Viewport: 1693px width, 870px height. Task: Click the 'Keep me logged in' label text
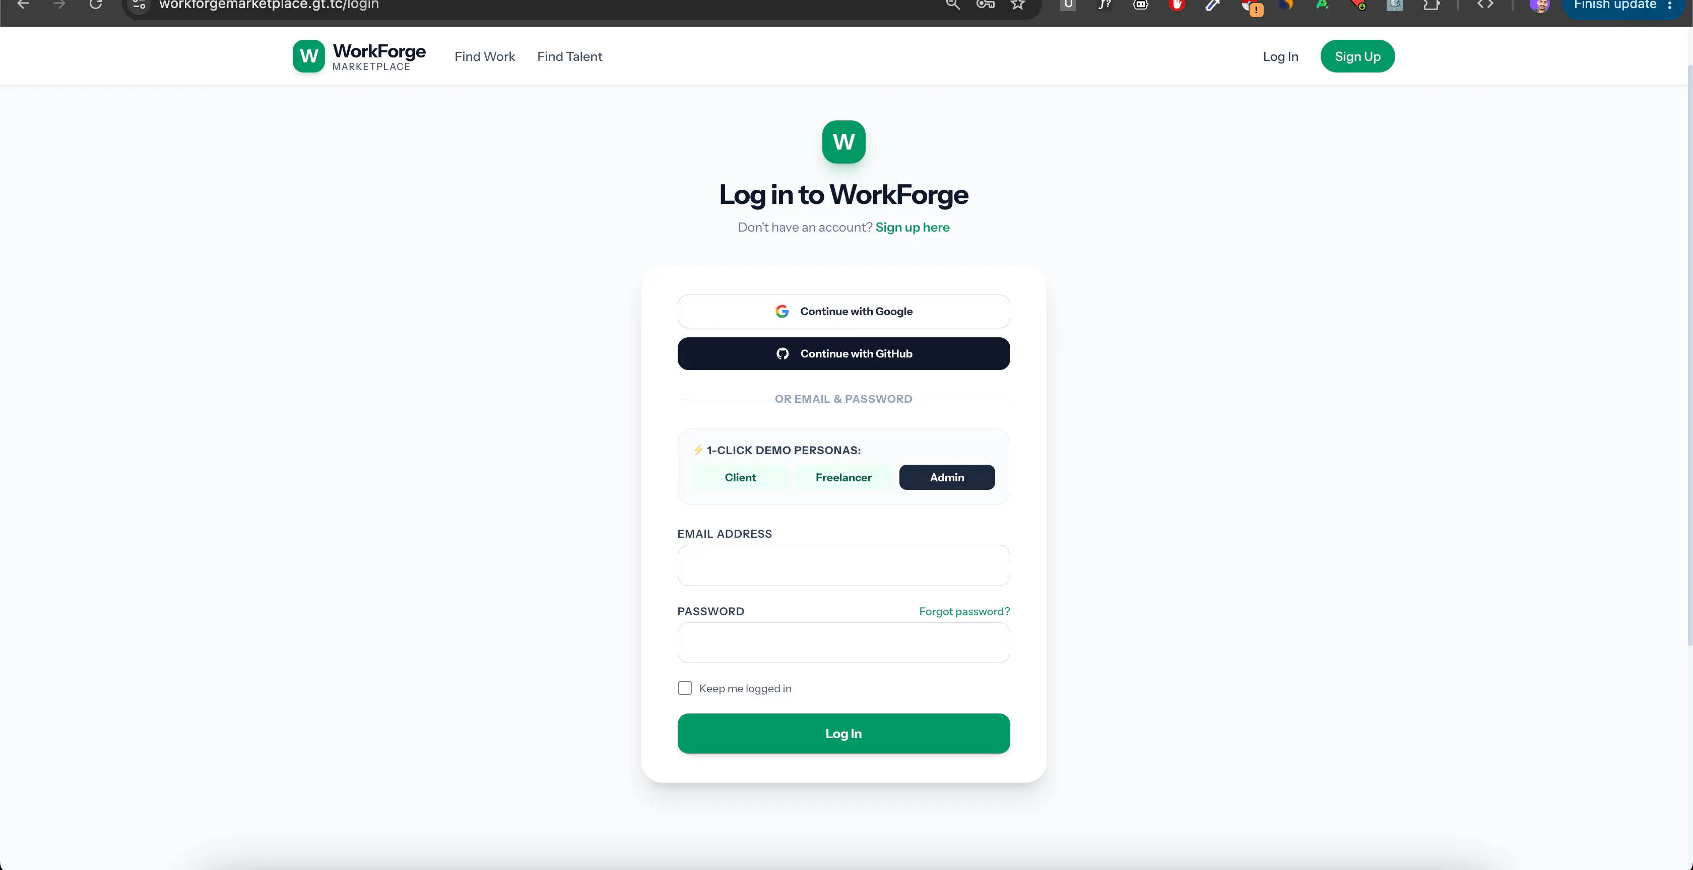[x=745, y=688]
